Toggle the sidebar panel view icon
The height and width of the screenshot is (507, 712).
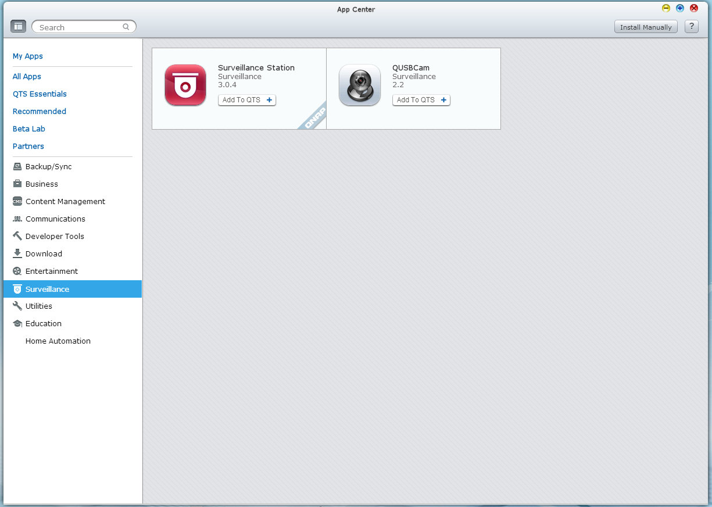click(18, 27)
